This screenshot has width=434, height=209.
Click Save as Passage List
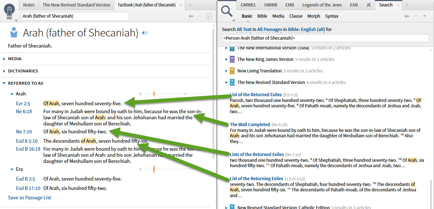tap(29, 197)
